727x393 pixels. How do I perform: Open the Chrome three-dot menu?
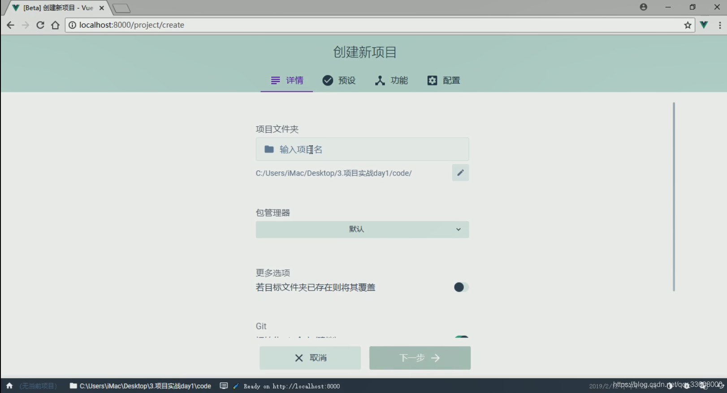coord(720,25)
